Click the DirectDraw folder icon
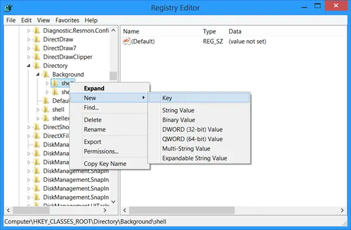 [37, 39]
